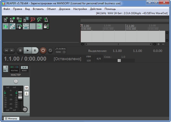Click the timeline zoom-in plus button
This screenshot has width=171, height=122.
click(158, 44)
